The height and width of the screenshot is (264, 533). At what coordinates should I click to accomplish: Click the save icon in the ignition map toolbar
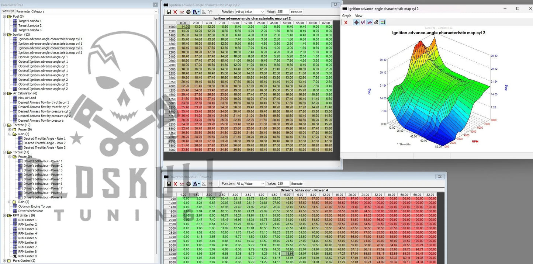click(169, 12)
